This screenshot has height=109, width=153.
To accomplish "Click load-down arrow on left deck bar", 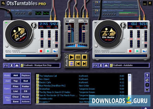I will click(x=11, y=65).
